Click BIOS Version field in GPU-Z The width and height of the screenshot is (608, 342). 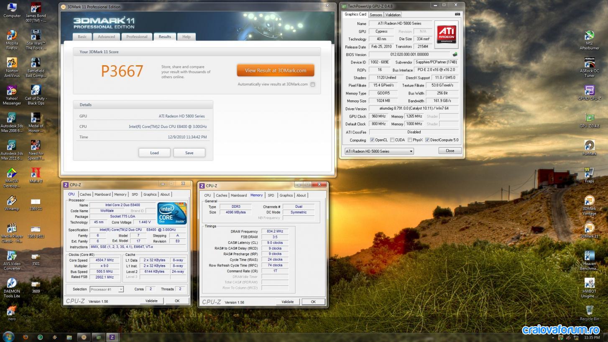click(409, 54)
